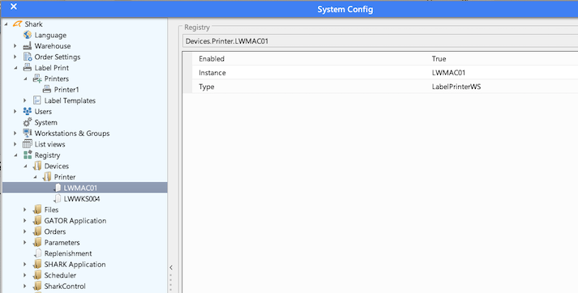
Task: Collapse the Label Print tree node
Action: click(x=15, y=68)
